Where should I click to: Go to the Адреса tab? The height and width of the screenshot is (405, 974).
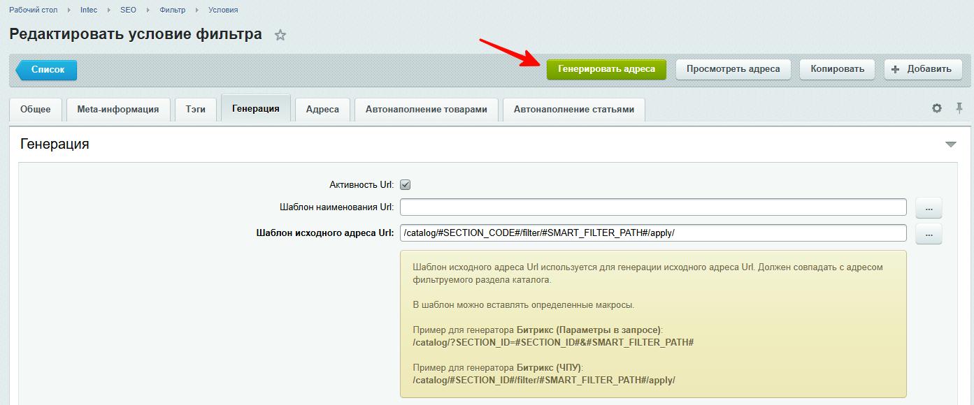tap(322, 110)
